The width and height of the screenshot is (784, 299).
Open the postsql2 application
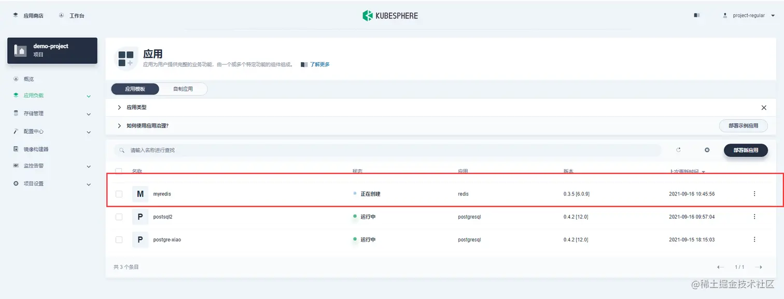163,217
